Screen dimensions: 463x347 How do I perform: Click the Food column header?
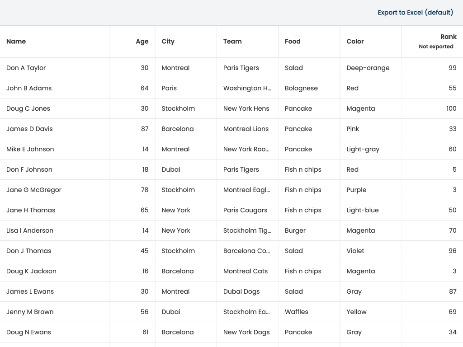293,42
